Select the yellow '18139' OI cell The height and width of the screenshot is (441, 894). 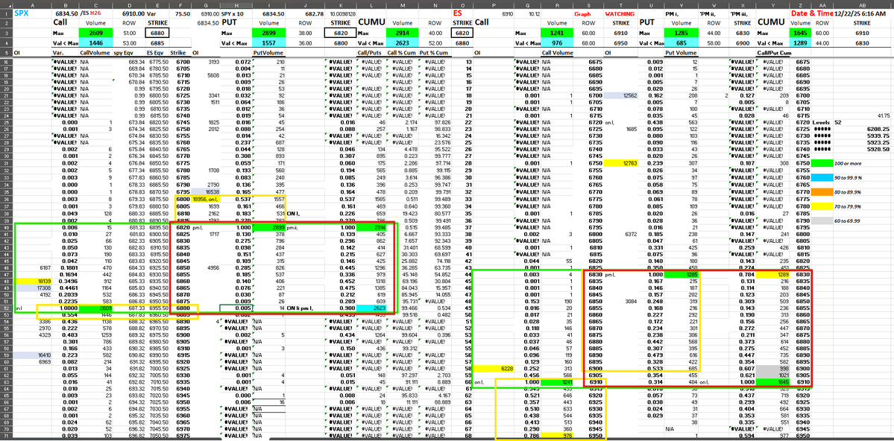[x=31, y=282]
